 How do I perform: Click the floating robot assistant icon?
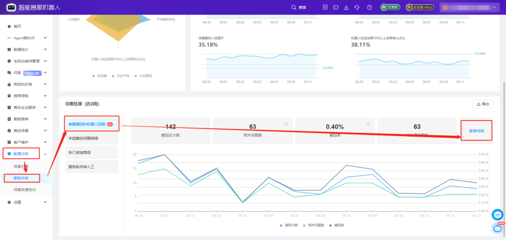coord(498,228)
